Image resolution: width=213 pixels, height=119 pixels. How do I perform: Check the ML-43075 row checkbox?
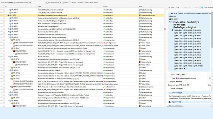[4, 10]
